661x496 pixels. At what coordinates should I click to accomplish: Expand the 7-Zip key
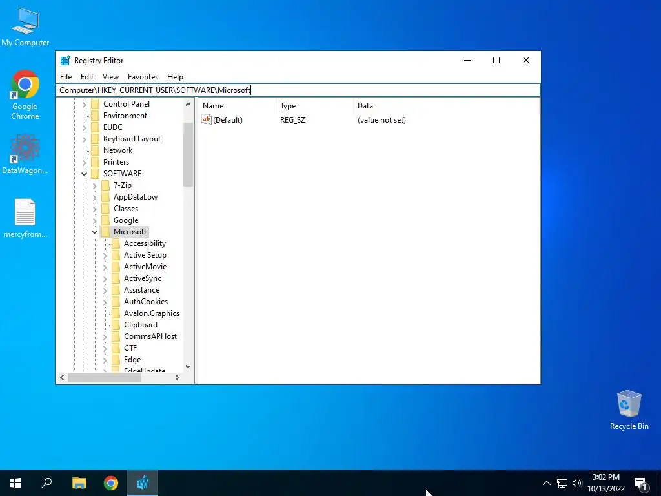point(94,185)
